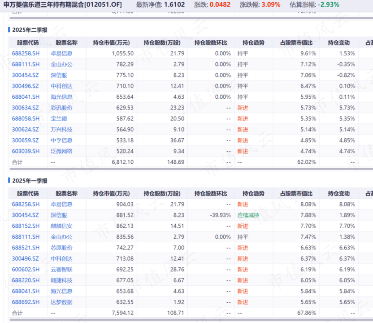Click 持仓趋势 header in 2025年一季报 table
This screenshot has width=373, height=323.
point(253,193)
